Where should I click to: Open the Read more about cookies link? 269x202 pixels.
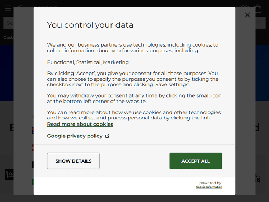[x=80, y=124]
